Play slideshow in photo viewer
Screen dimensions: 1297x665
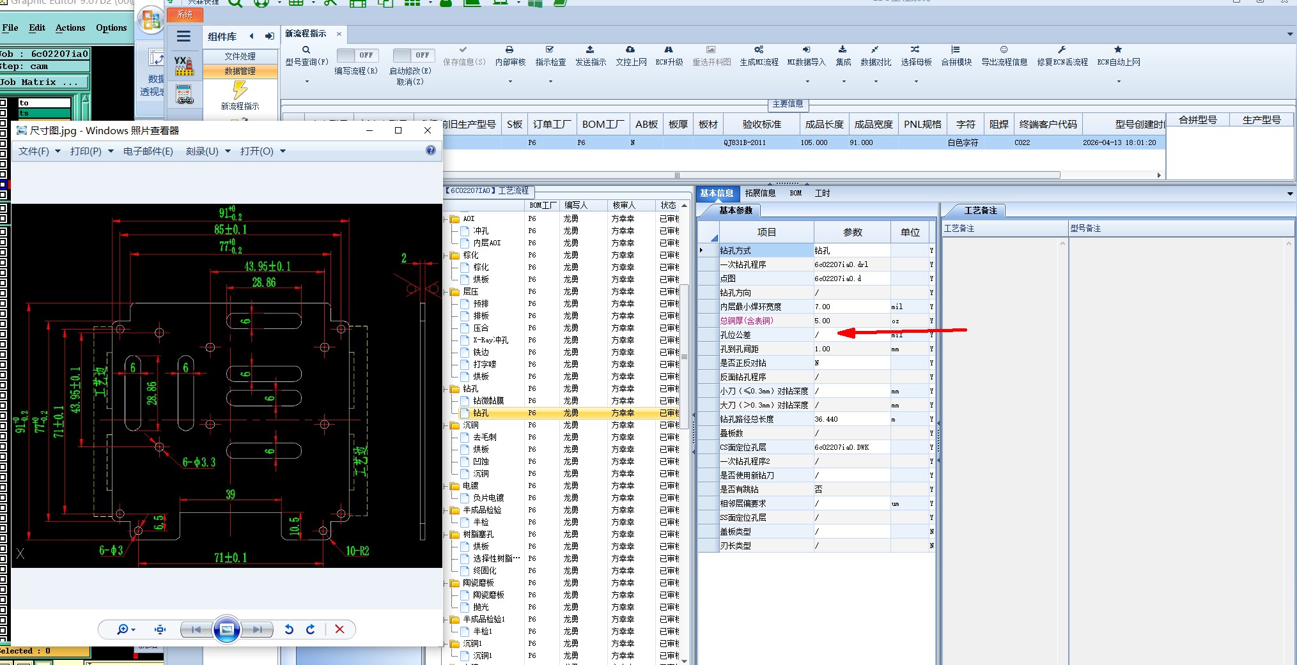point(226,630)
